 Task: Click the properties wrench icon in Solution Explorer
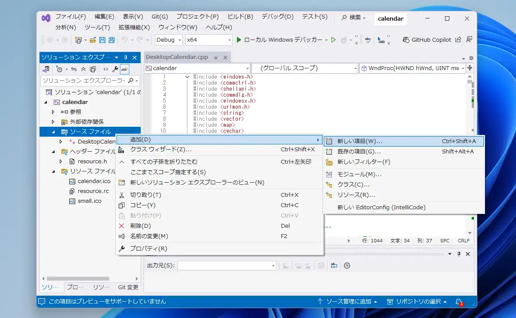115,69
